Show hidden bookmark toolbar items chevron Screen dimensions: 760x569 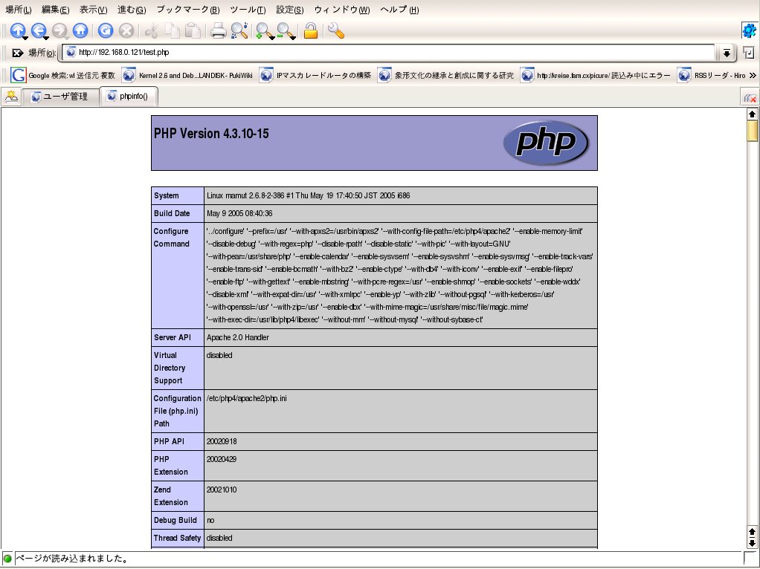click(x=753, y=75)
